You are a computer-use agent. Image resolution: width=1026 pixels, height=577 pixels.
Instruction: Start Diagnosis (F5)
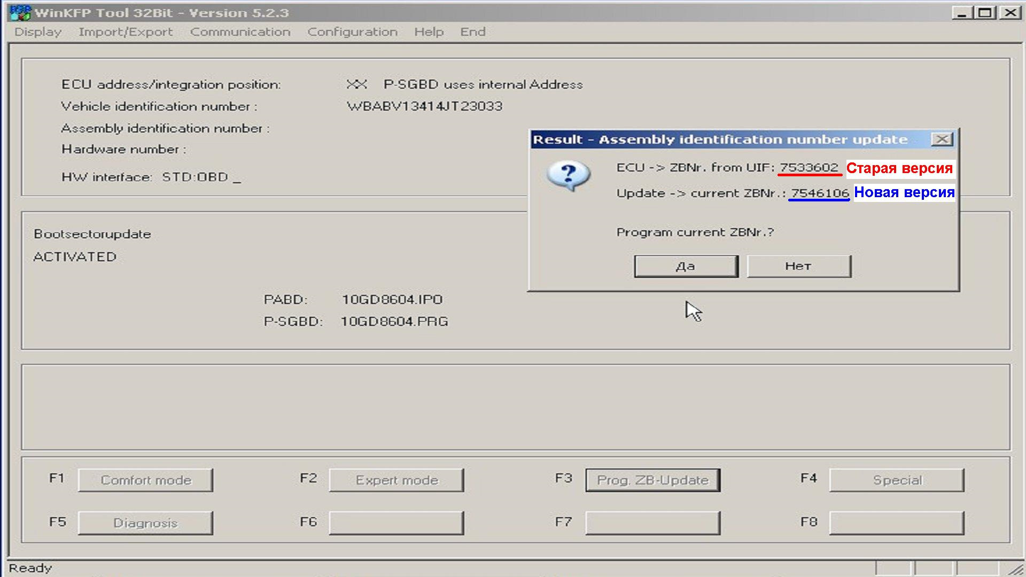point(145,523)
